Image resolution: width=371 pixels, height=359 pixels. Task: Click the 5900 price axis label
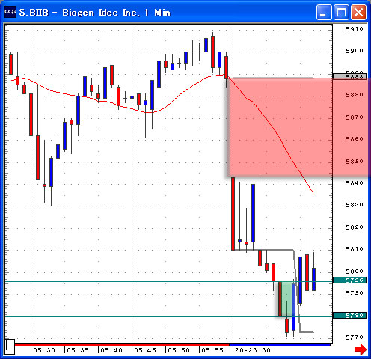[355, 51]
